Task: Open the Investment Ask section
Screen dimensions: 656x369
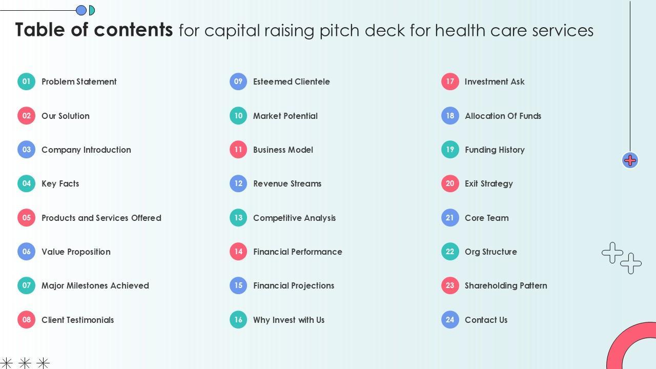Action: click(495, 81)
